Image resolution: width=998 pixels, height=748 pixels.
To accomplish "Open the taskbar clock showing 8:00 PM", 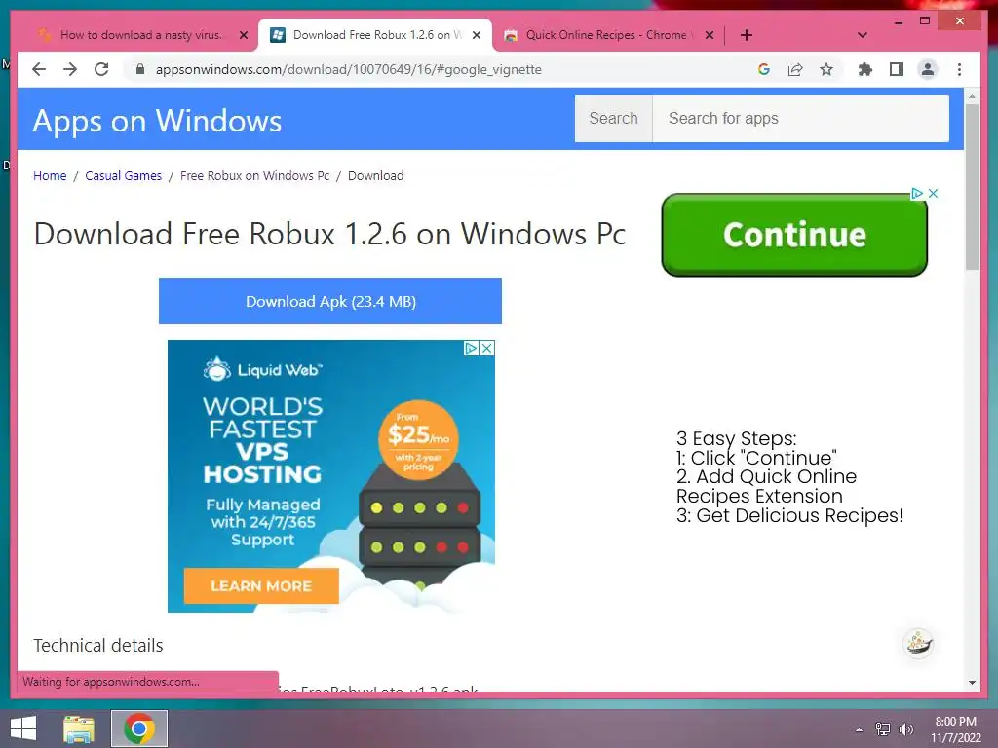I will (955, 729).
